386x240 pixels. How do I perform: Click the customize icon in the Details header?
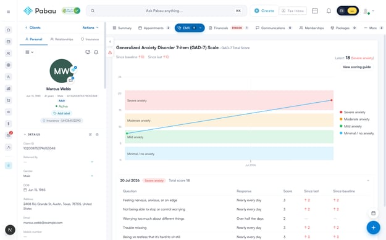[x=90, y=135]
